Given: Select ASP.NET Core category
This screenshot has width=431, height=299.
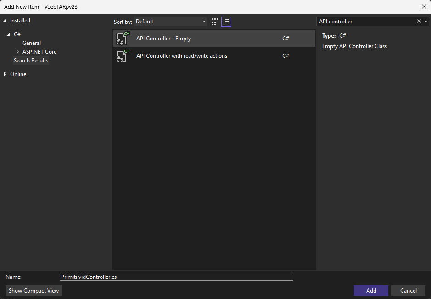Looking at the screenshot, I should [x=39, y=52].
